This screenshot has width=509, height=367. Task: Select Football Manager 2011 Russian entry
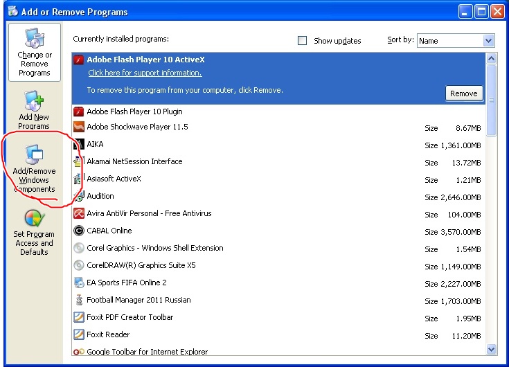tap(278, 300)
